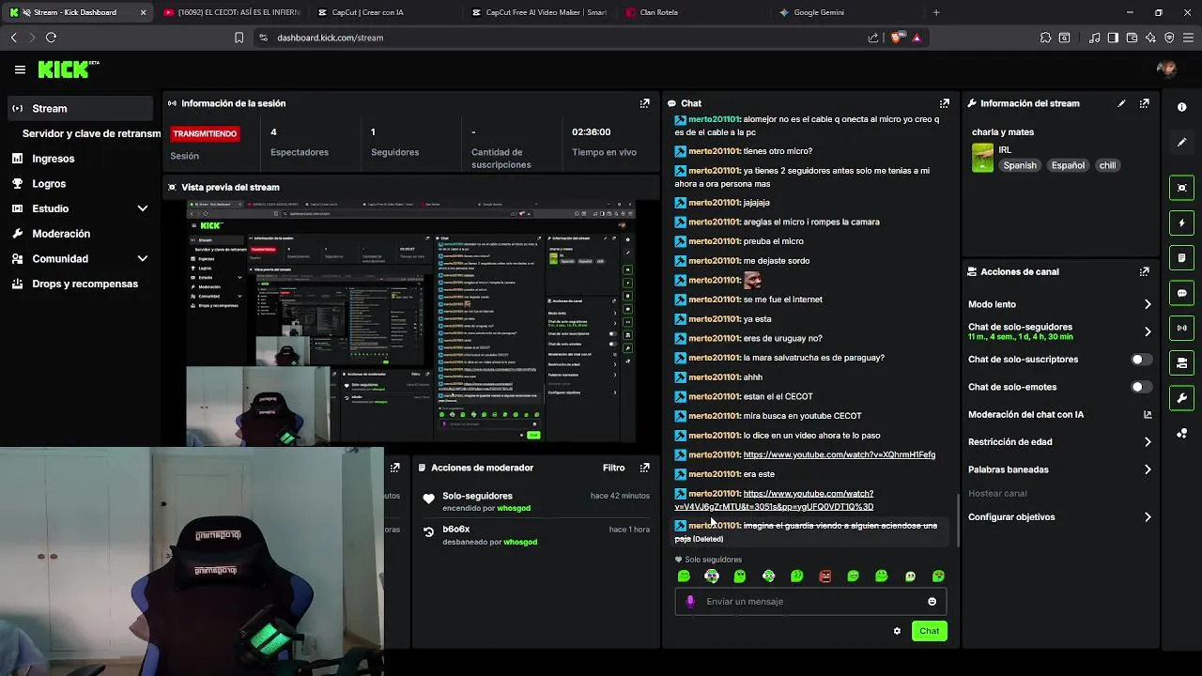The image size is (1202, 676).
Task: Toggle the stream preview widget icon in right rail
Action: pyautogui.click(x=1181, y=188)
